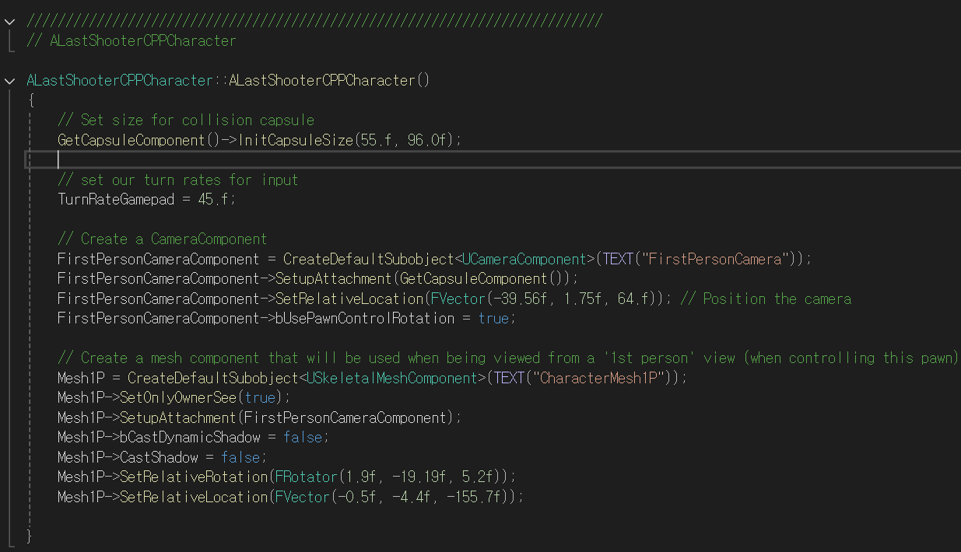Click the "CharacterMesh1P" string literal
961x552 pixels.
coord(598,378)
